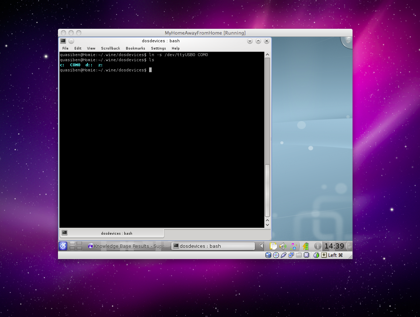Click panel settings cashew right of clock
Image resolution: width=420 pixels, height=317 pixels.
click(349, 246)
